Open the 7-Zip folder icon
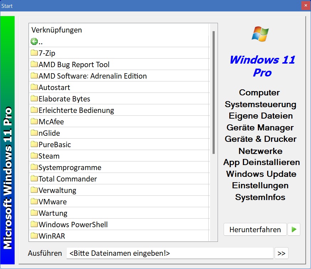The image size is (311, 269). pos(34,53)
